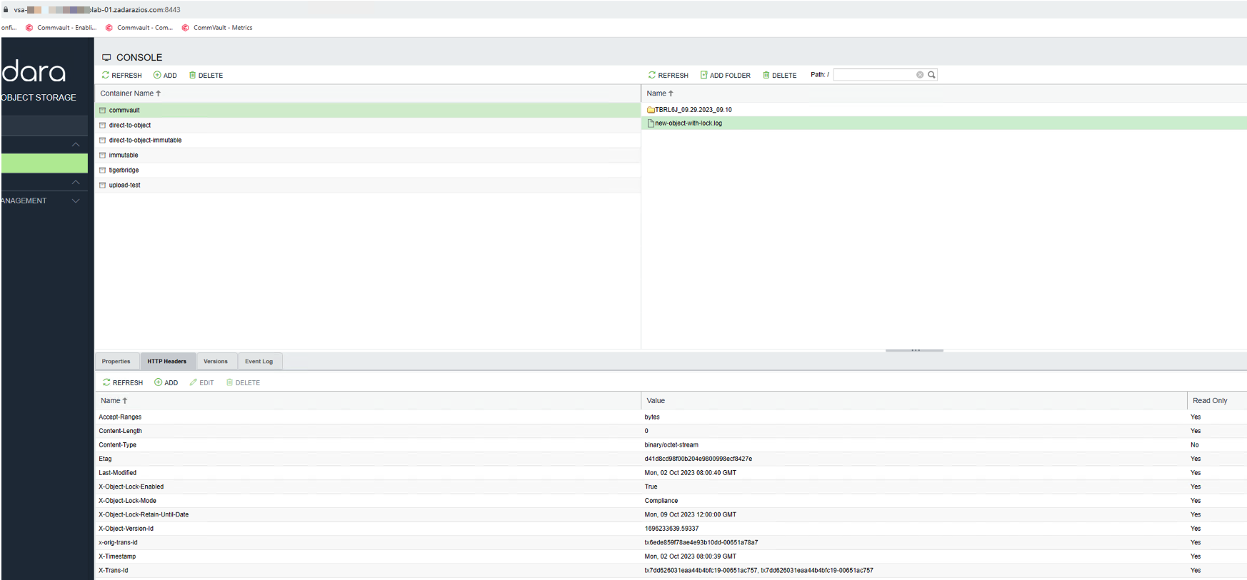Select the direct-to-object-immutable container

tap(145, 141)
